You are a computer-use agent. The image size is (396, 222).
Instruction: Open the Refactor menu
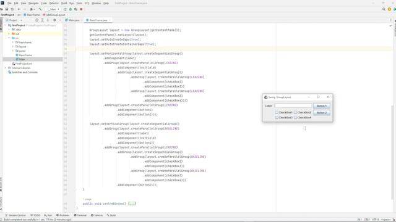coord(54,3)
